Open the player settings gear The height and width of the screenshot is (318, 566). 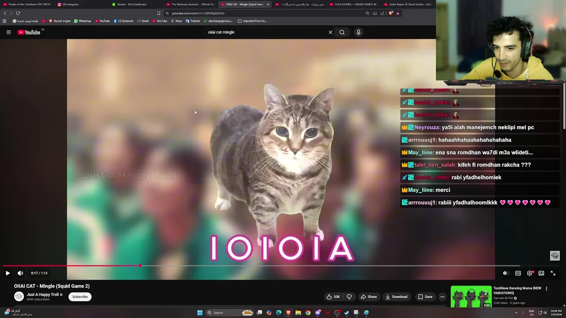(x=530, y=273)
